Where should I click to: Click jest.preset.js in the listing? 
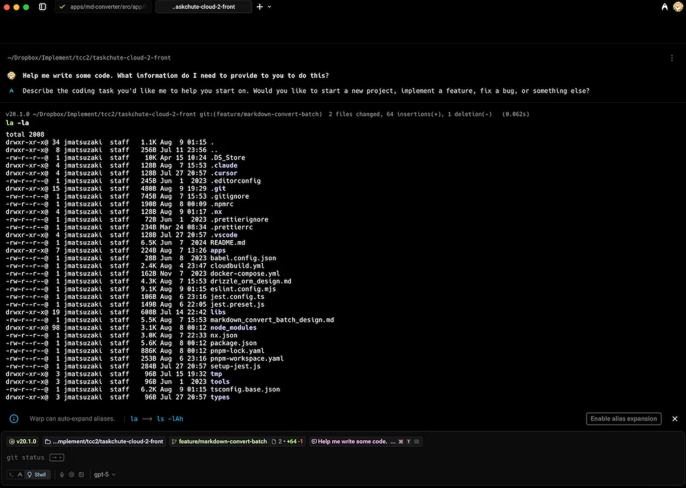coord(237,305)
